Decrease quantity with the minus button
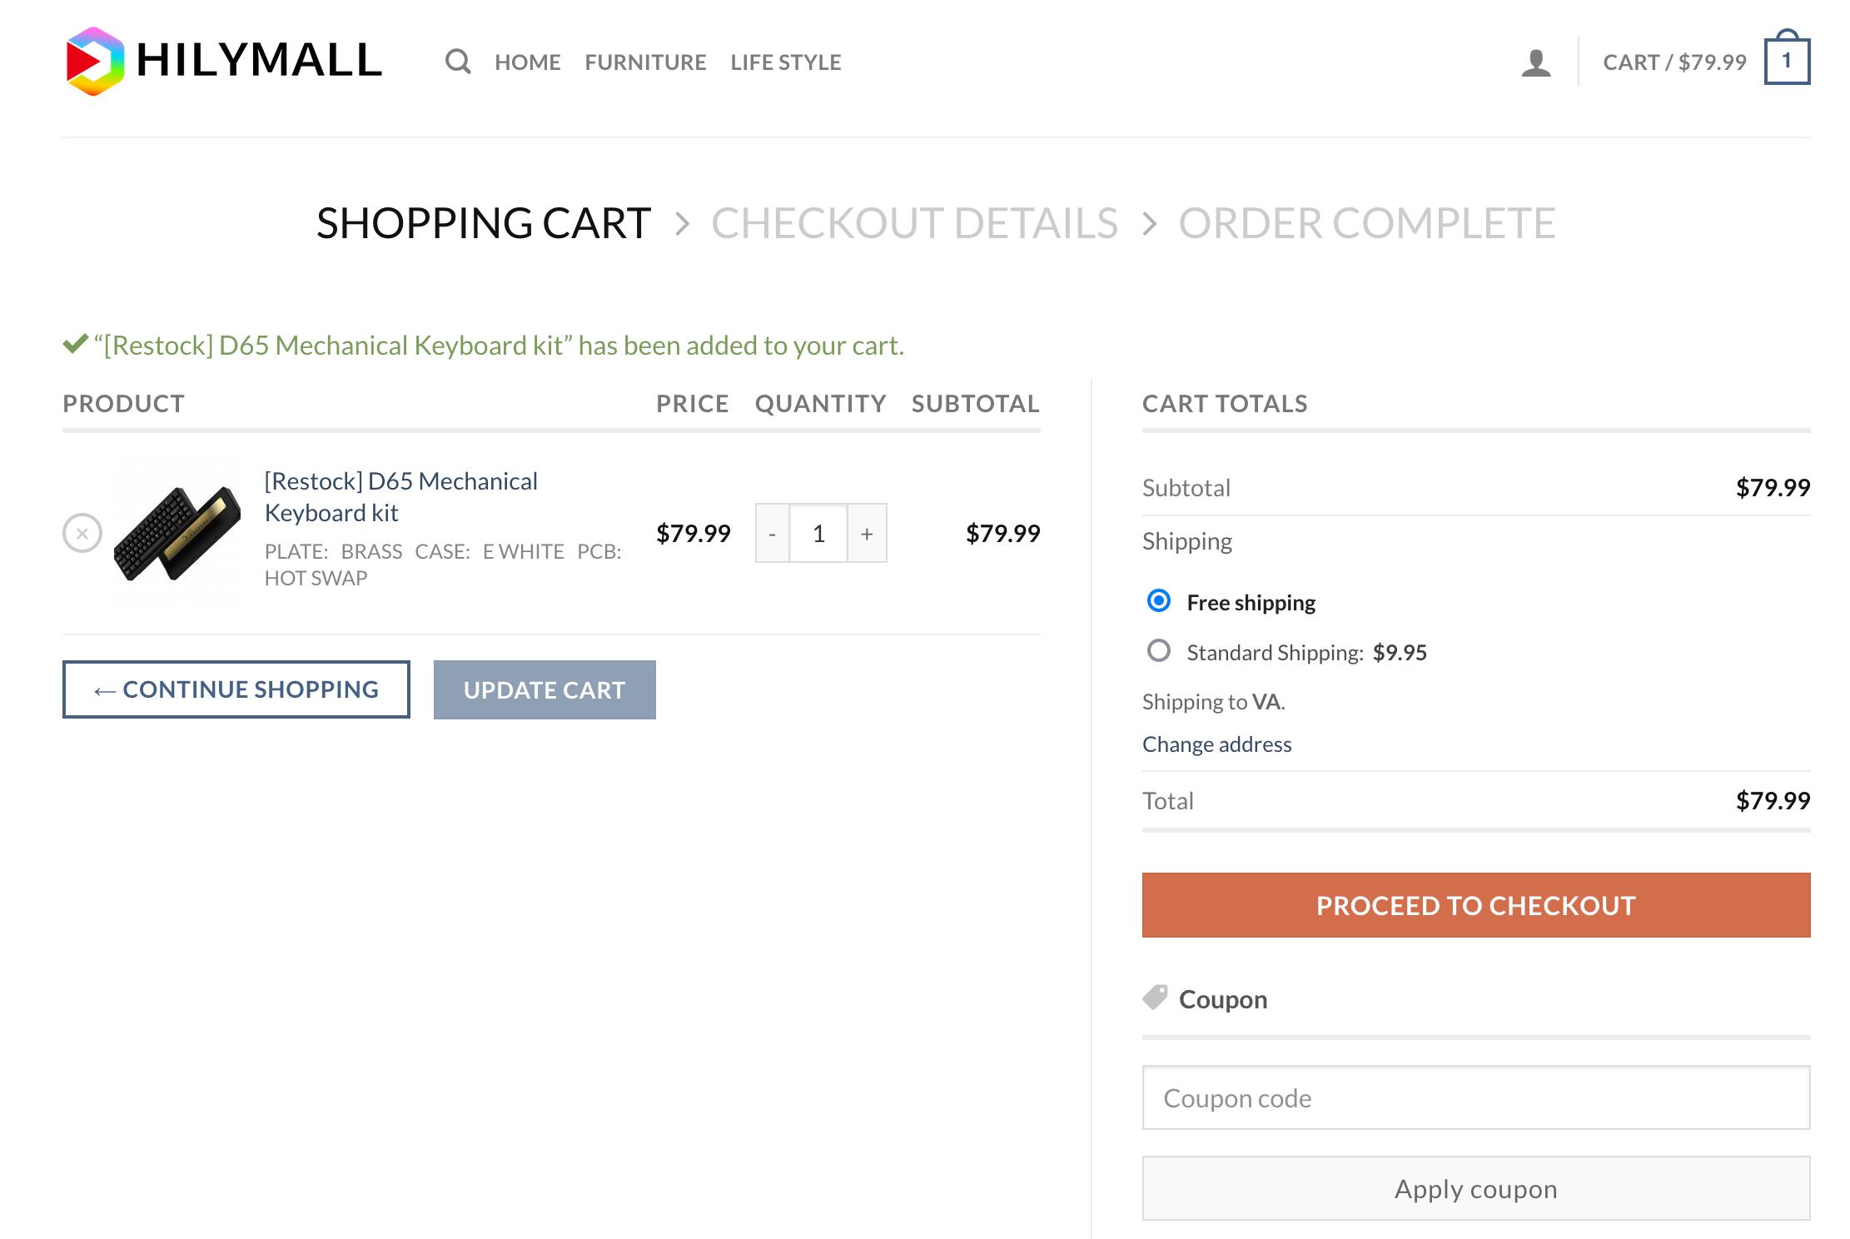The height and width of the screenshot is (1239, 1850). 772,533
